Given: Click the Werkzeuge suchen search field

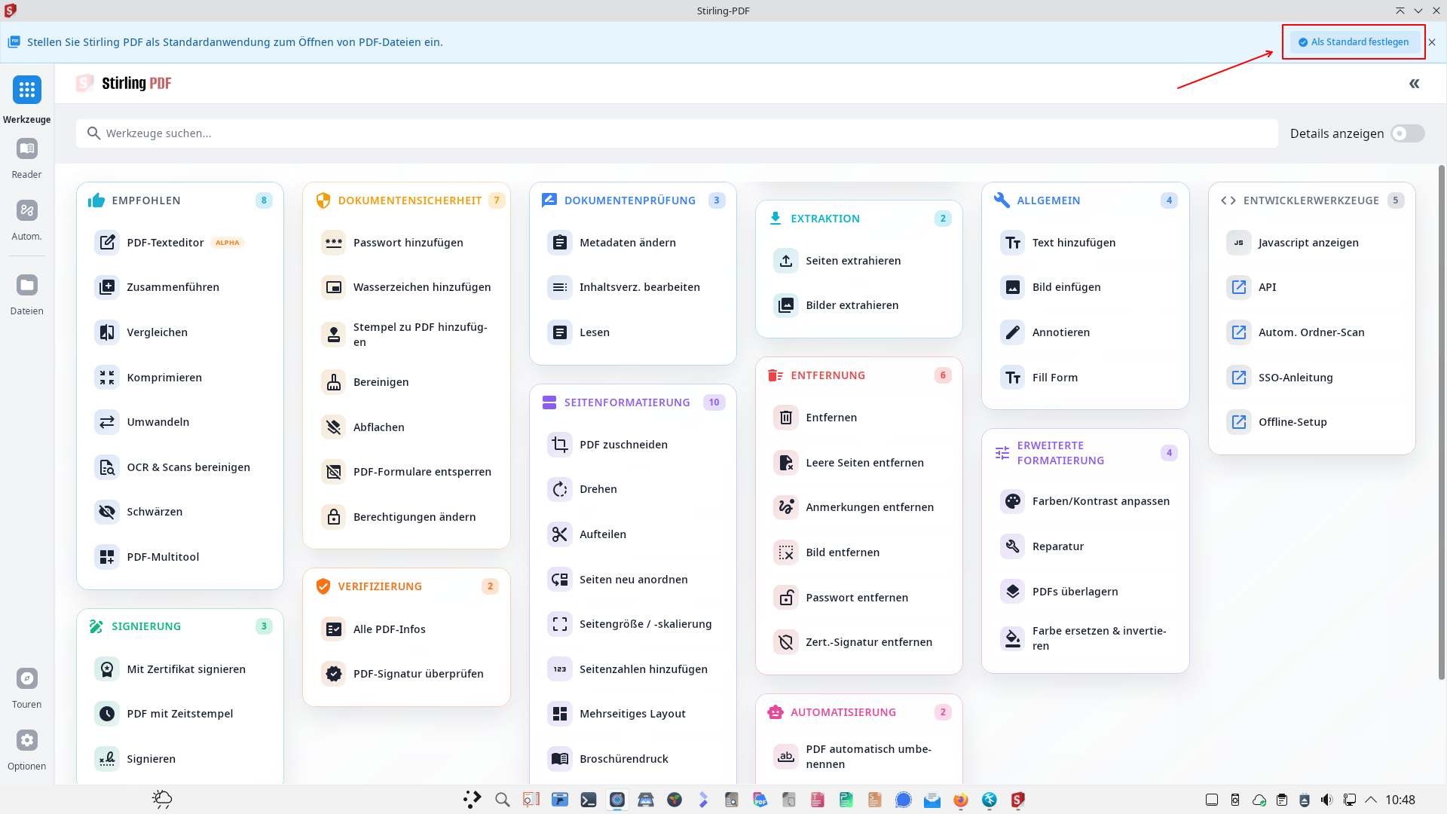Looking at the screenshot, I should [678, 133].
